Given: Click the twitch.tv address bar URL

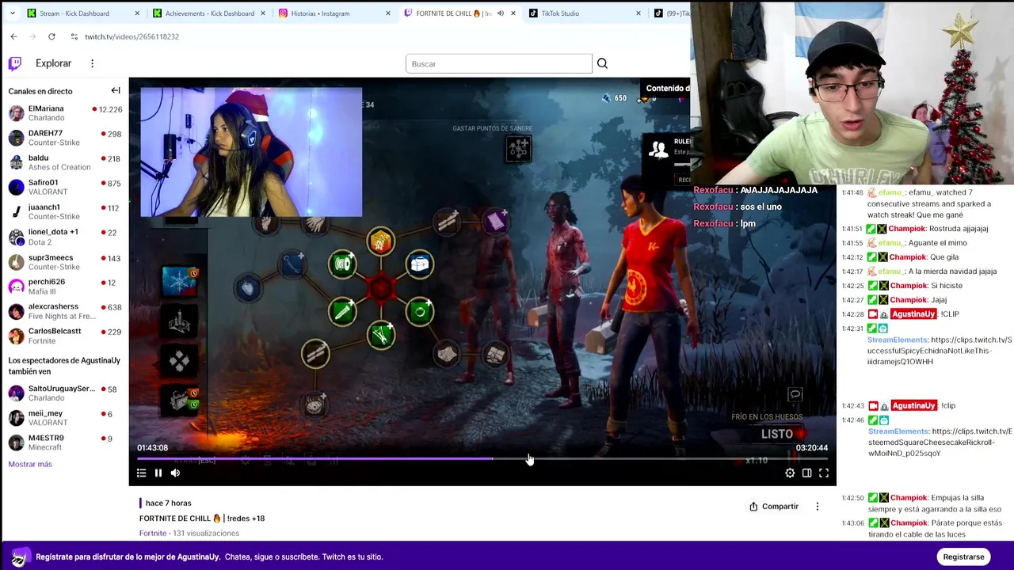Looking at the screenshot, I should coord(132,36).
